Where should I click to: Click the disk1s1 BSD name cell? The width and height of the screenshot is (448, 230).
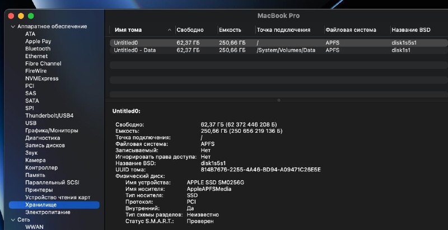[x=401, y=50]
